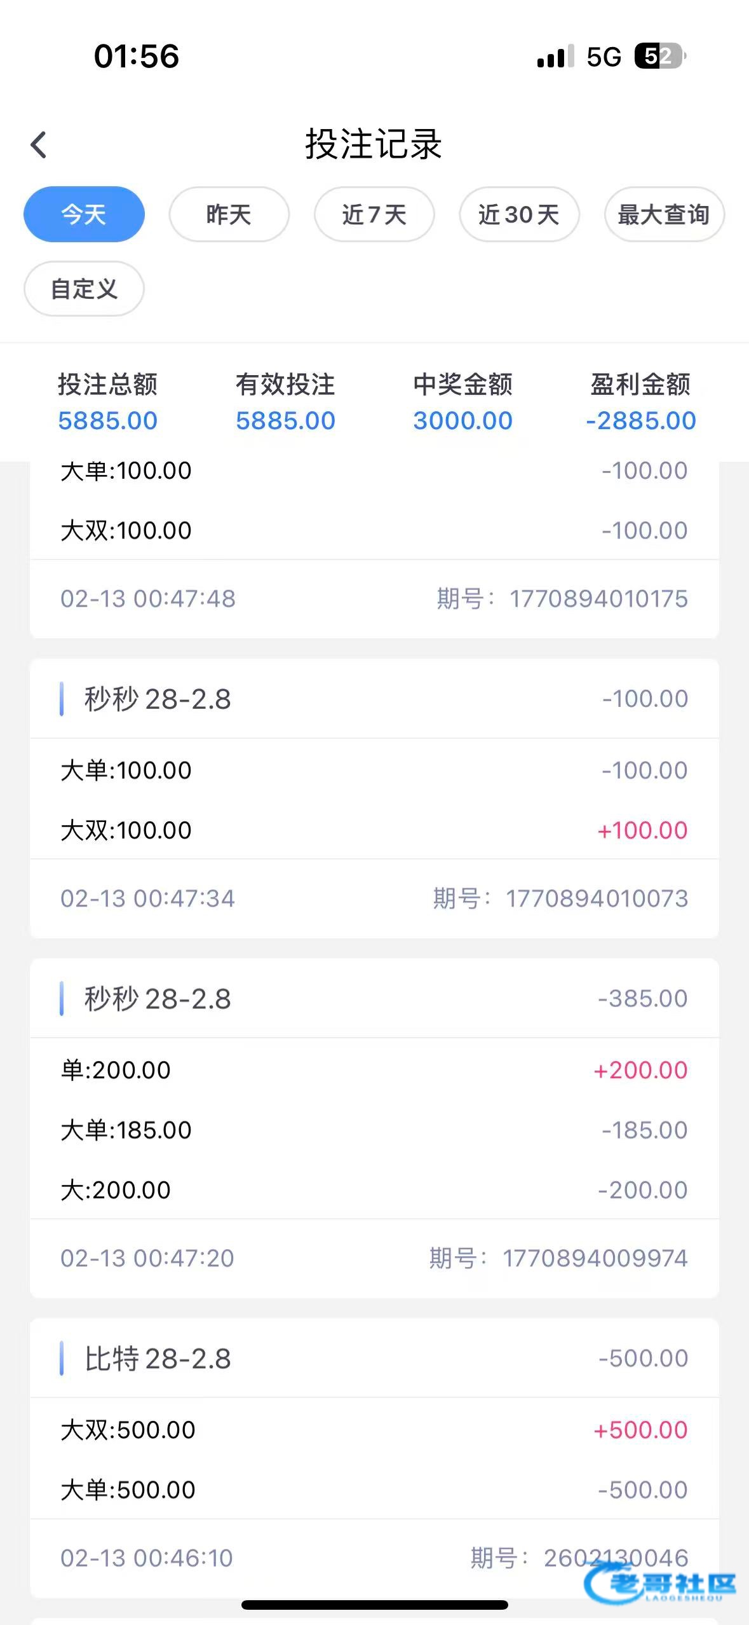Open the 比特28-2.8 bet record header
749x1625 pixels.
point(374,1359)
